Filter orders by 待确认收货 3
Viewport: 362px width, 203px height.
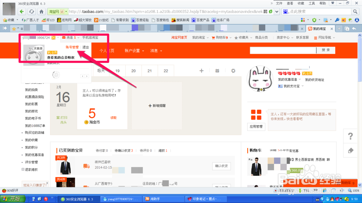[x=124, y=151]
